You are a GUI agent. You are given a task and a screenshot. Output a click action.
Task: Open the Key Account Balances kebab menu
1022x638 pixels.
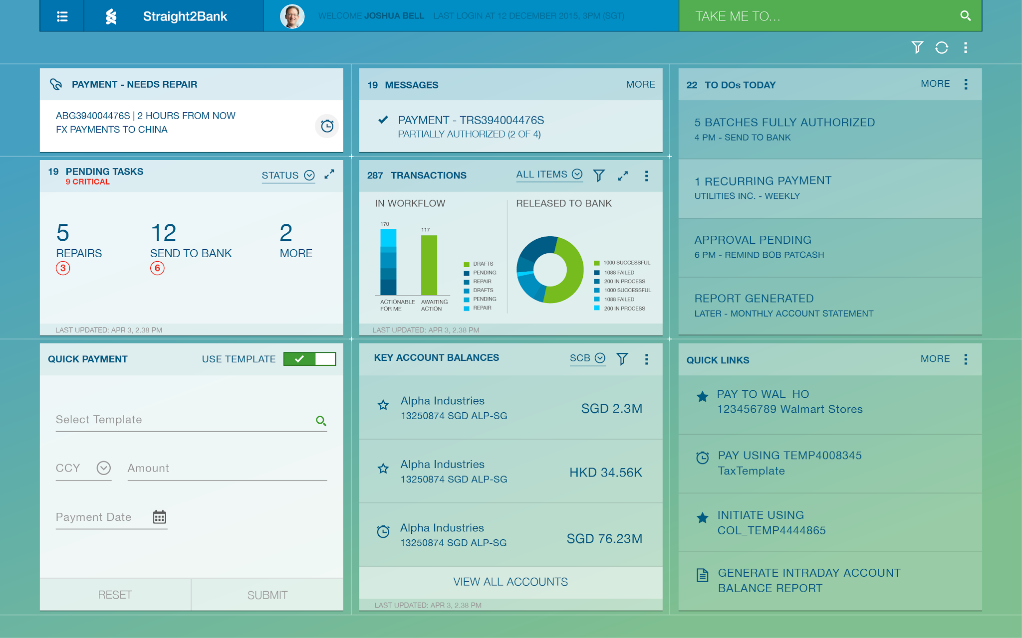[x=646, y=359]
